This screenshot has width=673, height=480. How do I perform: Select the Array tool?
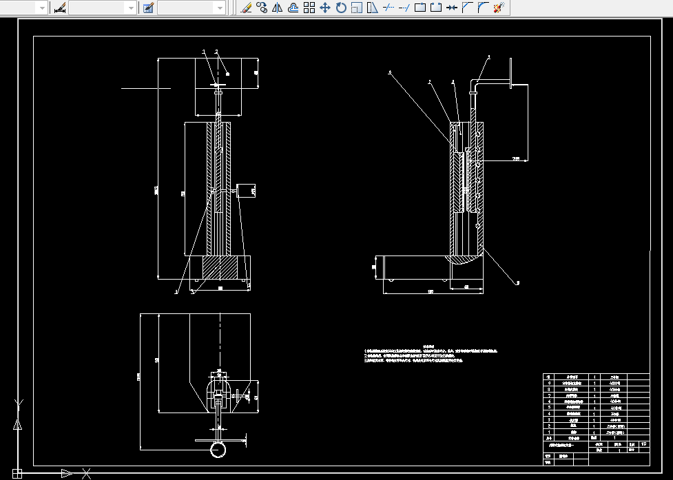click(x=309, y=8)
